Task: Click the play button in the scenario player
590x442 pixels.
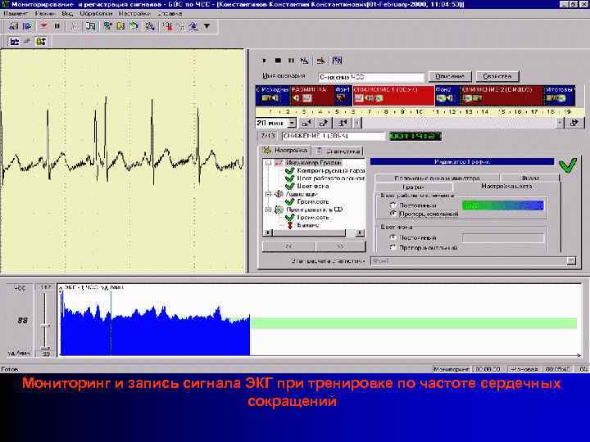Action: pos(265,60)
